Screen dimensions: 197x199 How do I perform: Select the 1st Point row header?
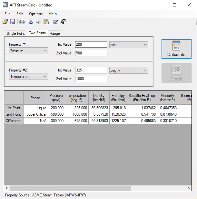coord(14,108)
